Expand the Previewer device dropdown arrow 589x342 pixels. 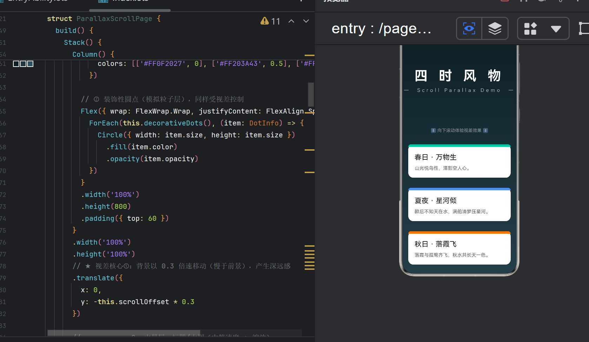pyautogui.click(x=556, y=29)
